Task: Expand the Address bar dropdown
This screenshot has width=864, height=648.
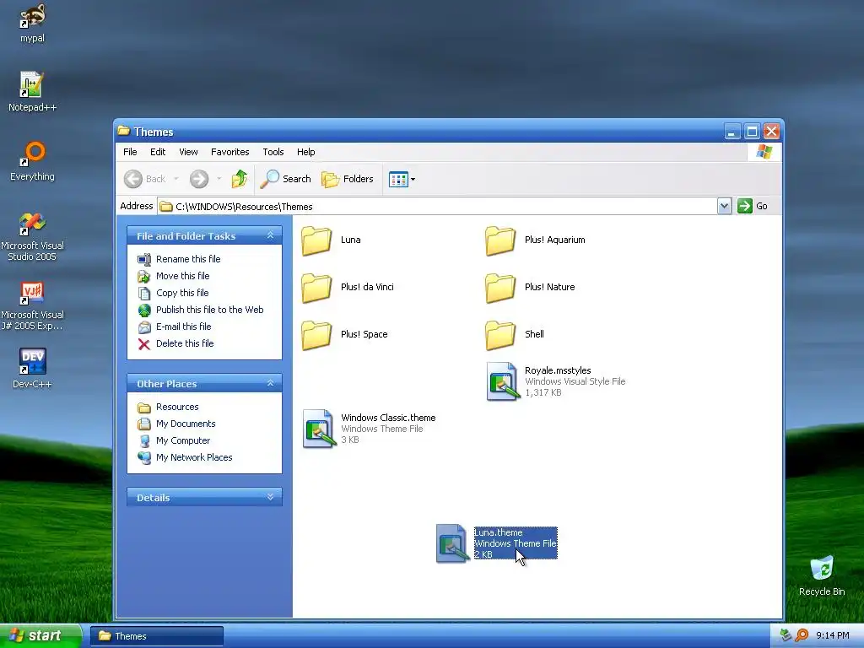Action: click(724, 206)
